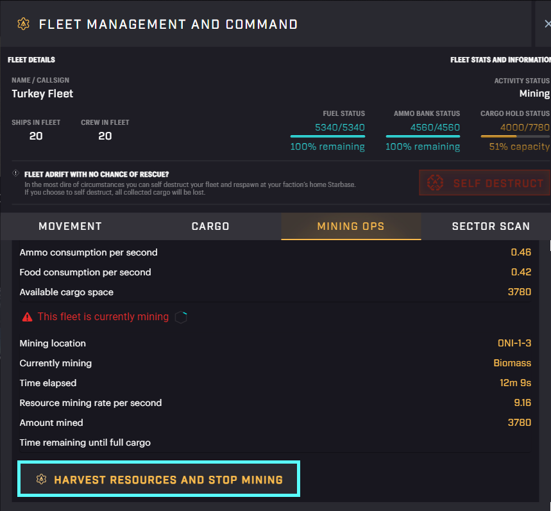Click the hexagon mining spinner icon
551x511 pixels.
point(181,317)
